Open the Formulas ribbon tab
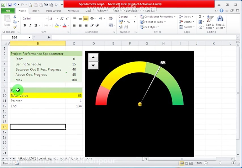242x168 pixels. (x=73, y=11)
